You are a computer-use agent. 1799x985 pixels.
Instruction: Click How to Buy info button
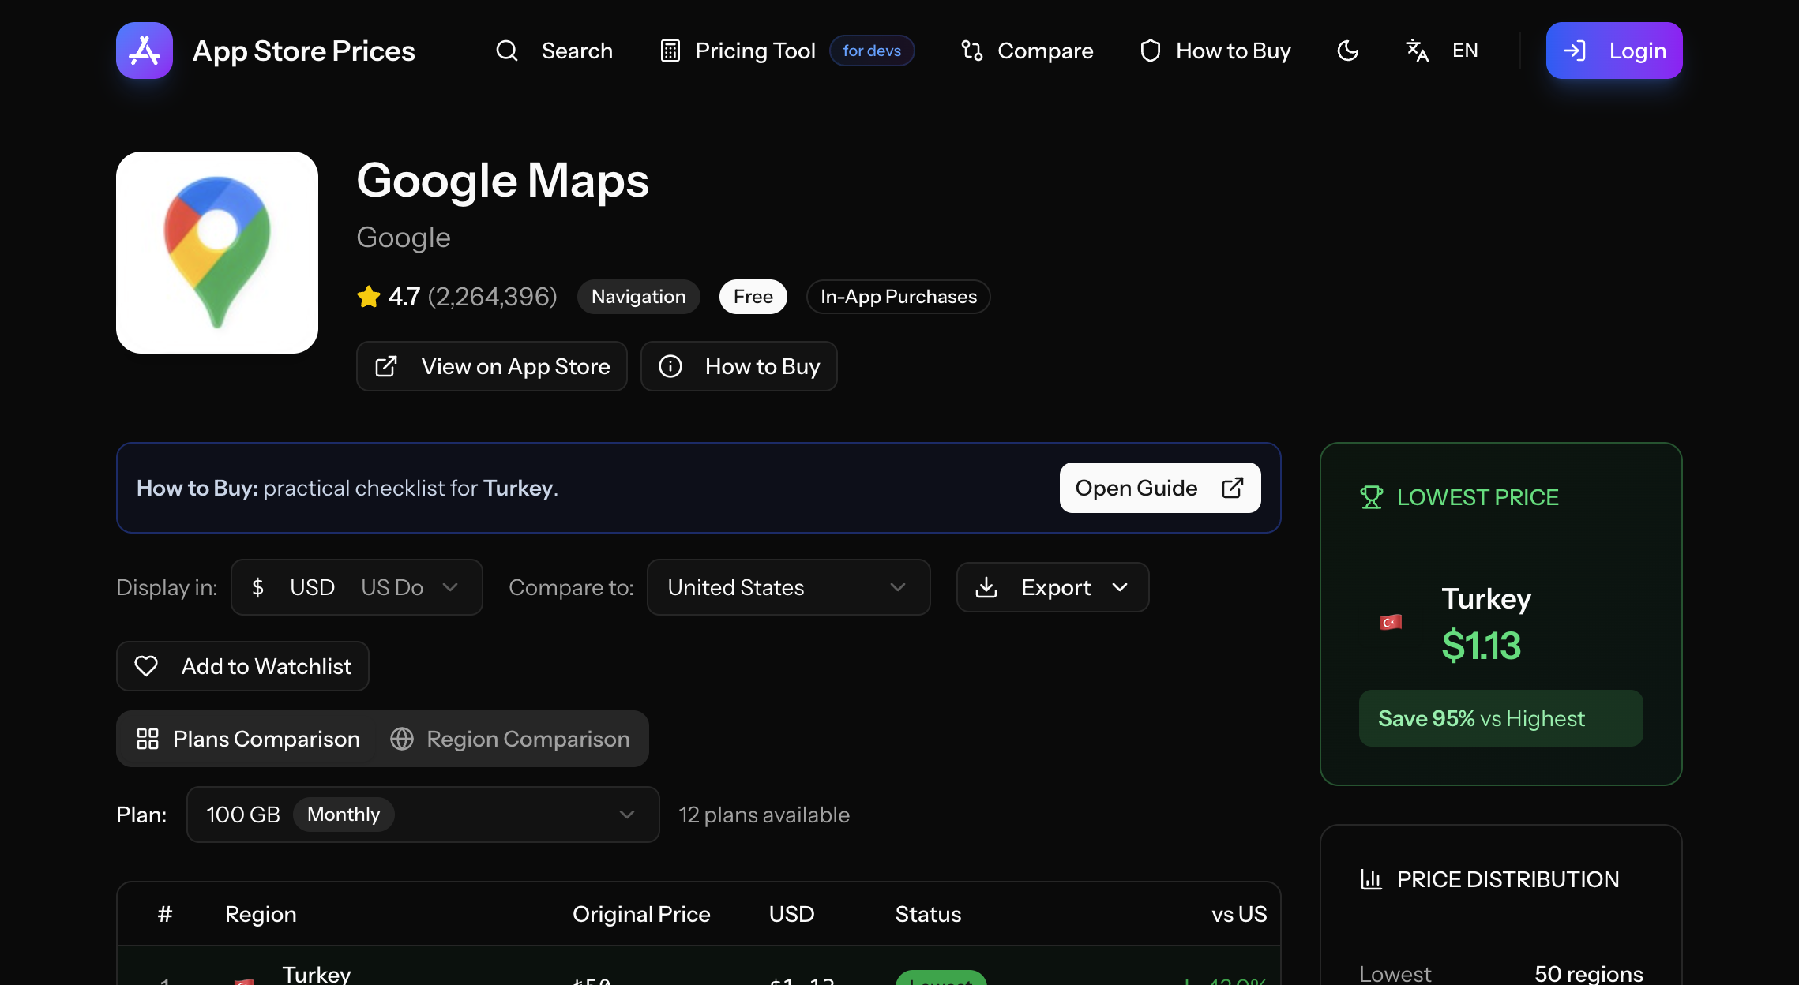[738, 366]
